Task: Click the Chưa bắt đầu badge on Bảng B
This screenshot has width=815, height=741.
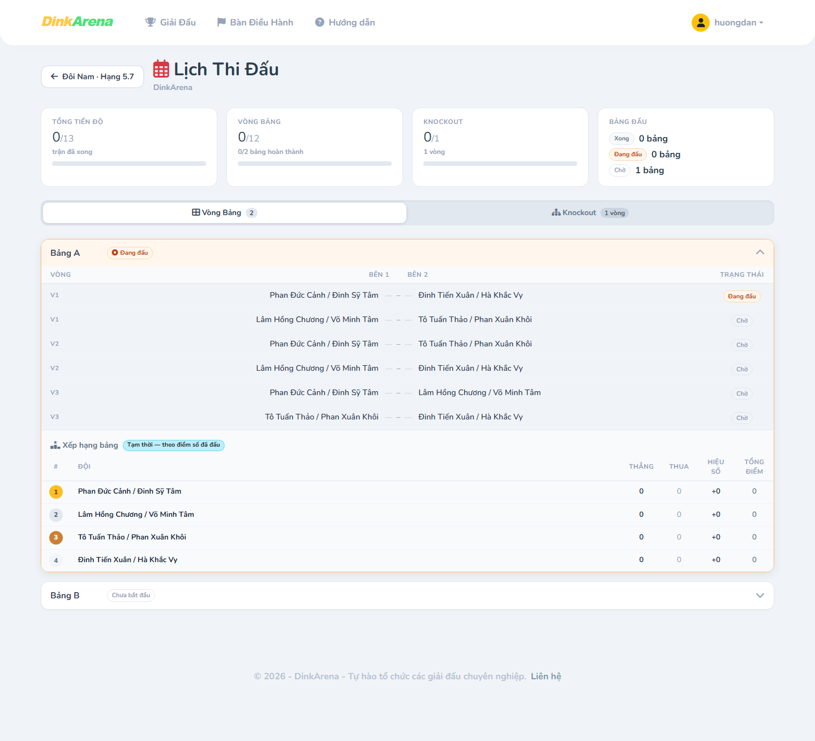Action: coord(131,596)
